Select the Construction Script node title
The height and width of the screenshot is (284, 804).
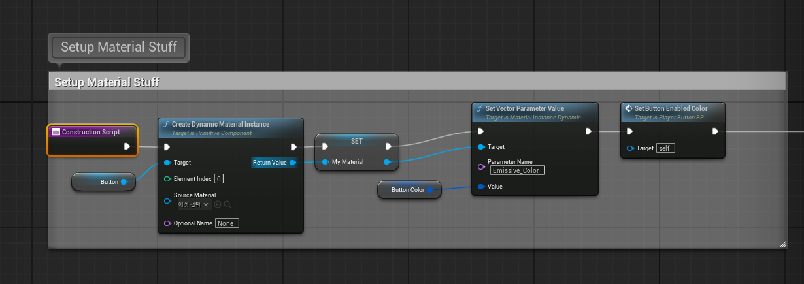pos(91,132)
